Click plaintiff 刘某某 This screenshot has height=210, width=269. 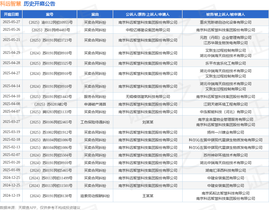pos(148,122)
